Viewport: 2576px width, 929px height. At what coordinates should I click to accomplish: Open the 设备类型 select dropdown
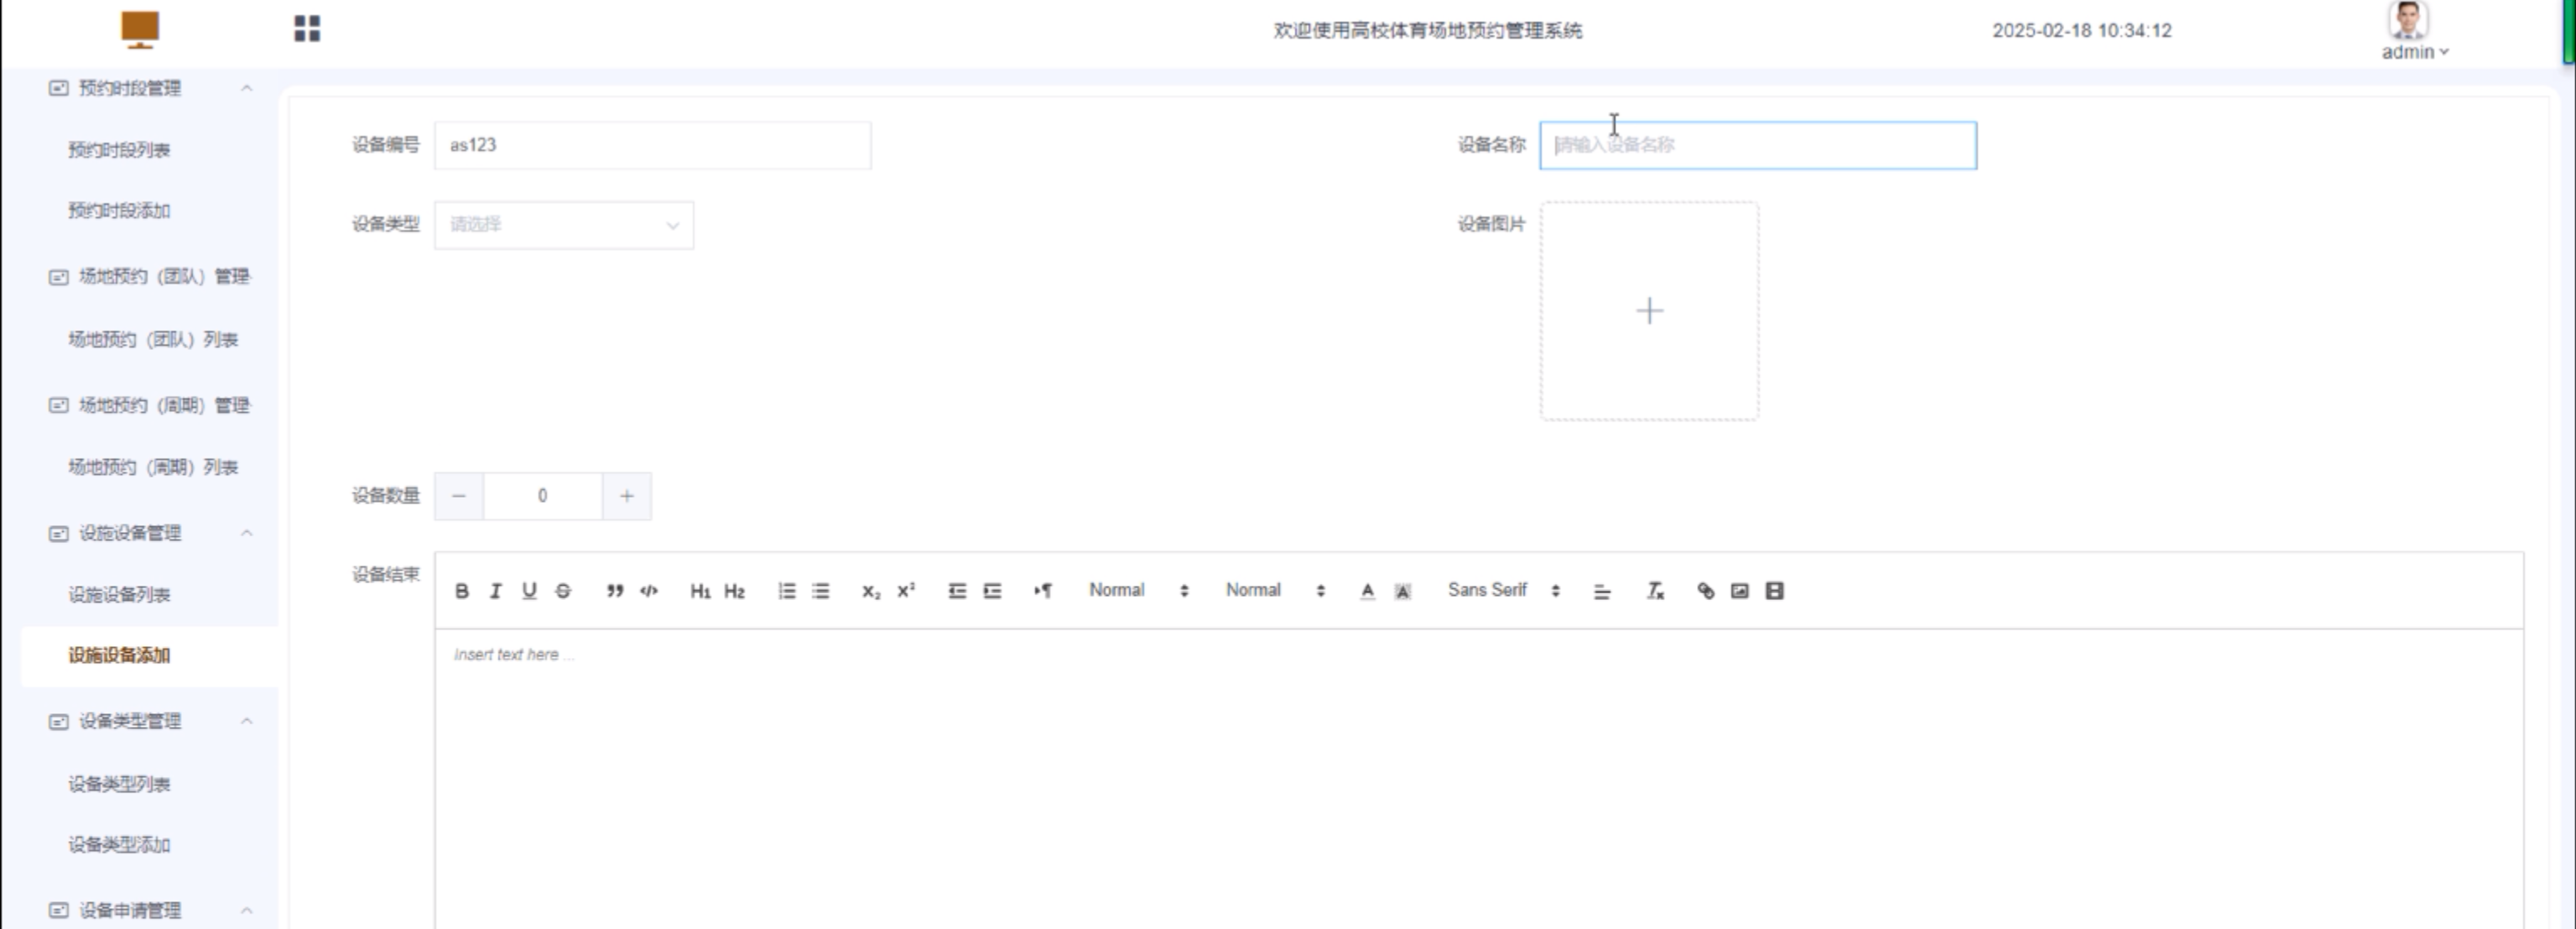pyautogui.click(x=563, y=225)
